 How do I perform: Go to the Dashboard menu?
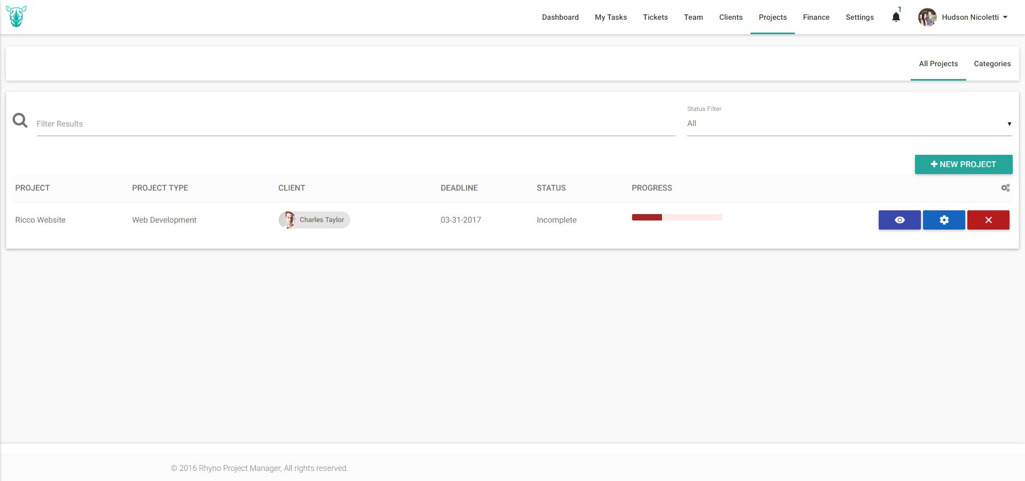pyautogui.click(x=560, y=17)
